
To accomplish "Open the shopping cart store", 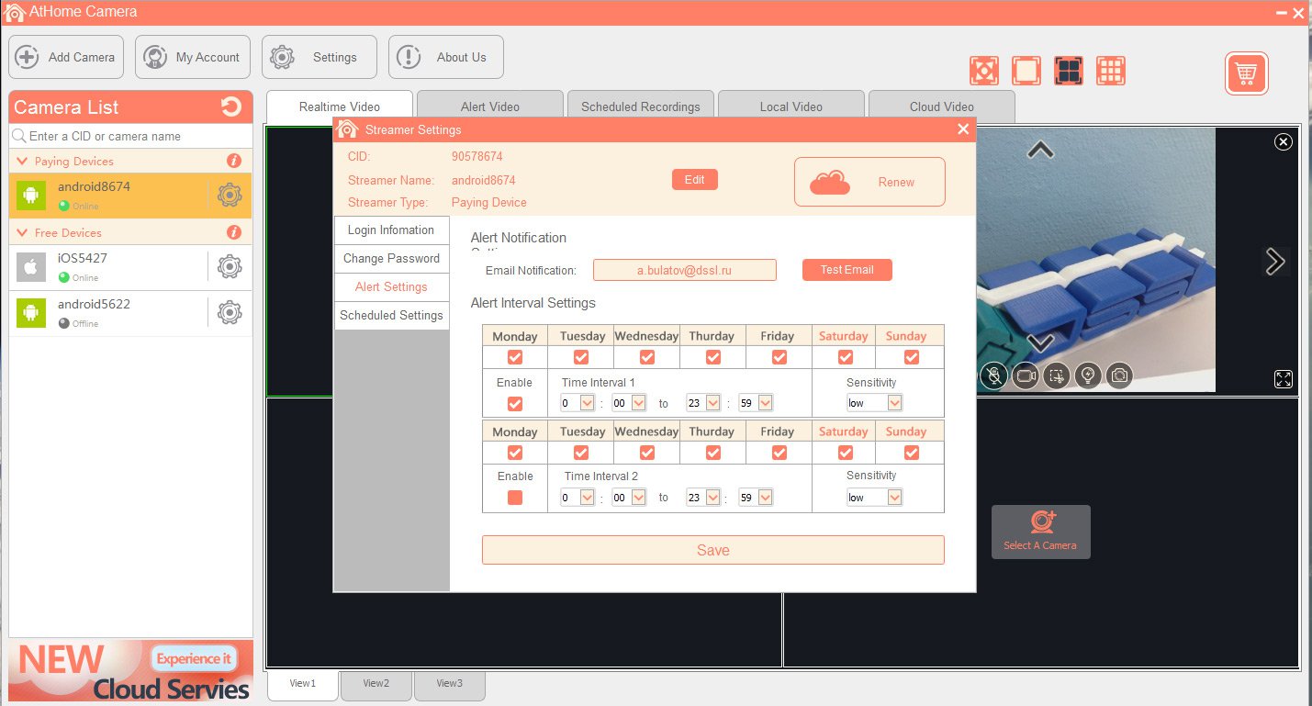I will 1246,73.
